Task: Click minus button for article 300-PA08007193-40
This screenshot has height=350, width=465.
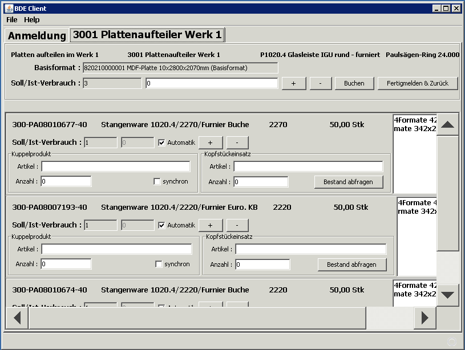Action: click(x=237, y=225)
